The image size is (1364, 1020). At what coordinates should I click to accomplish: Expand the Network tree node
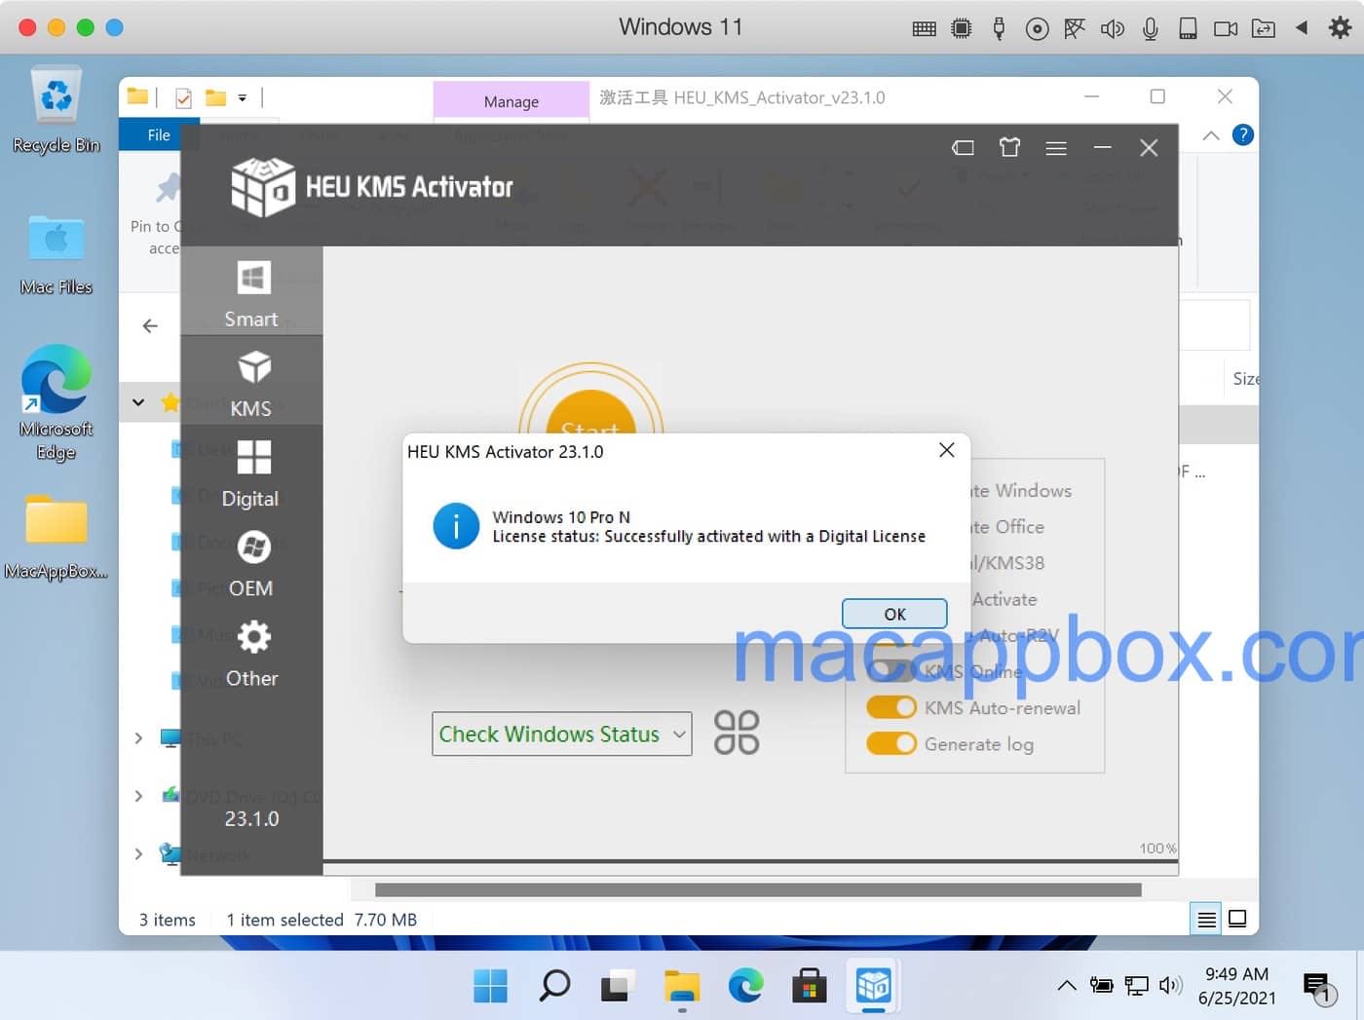(x=138, y=854)
